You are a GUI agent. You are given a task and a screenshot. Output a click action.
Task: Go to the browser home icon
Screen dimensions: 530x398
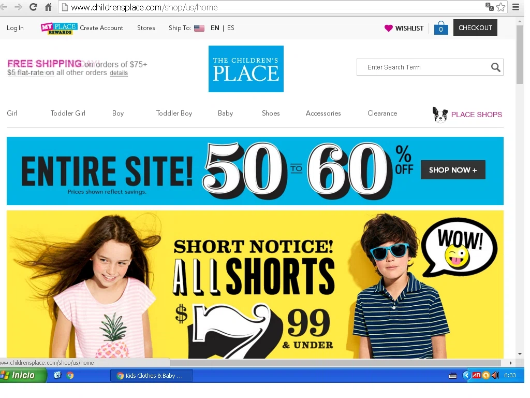[x=48, y=7]
